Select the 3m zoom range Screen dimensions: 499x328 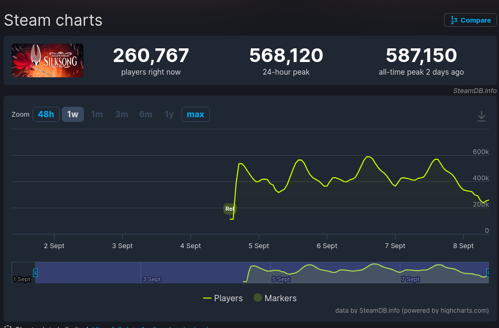click(121, 114)
